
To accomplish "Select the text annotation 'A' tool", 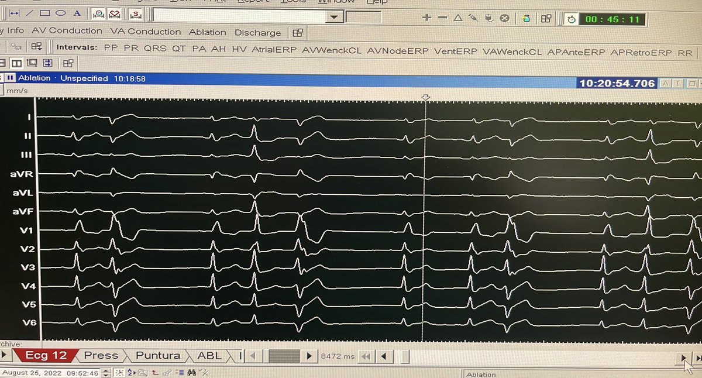I will [77, 13].
